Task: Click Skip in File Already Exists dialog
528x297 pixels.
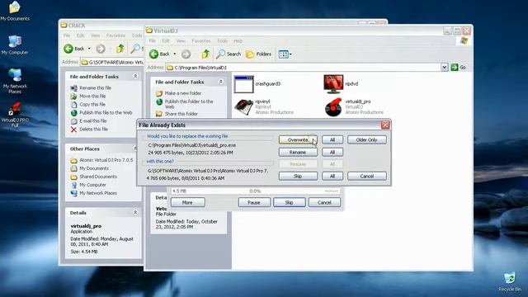Action: click(298, 176)
